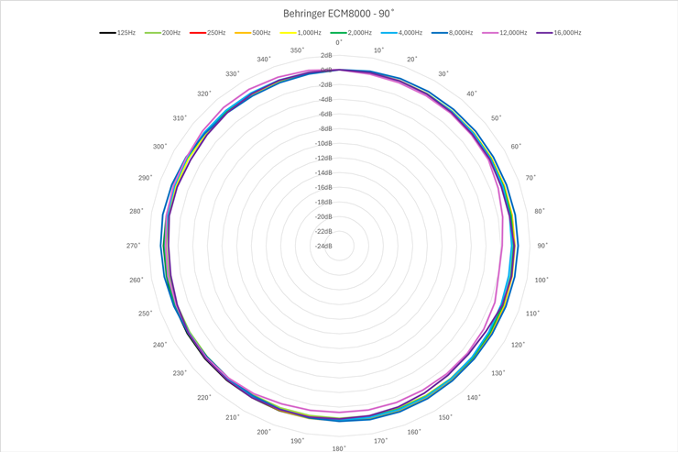This screenshot has width=678, height=452.
Task: Click the -10dB radial axis label
Action: (x=323, y=144)
